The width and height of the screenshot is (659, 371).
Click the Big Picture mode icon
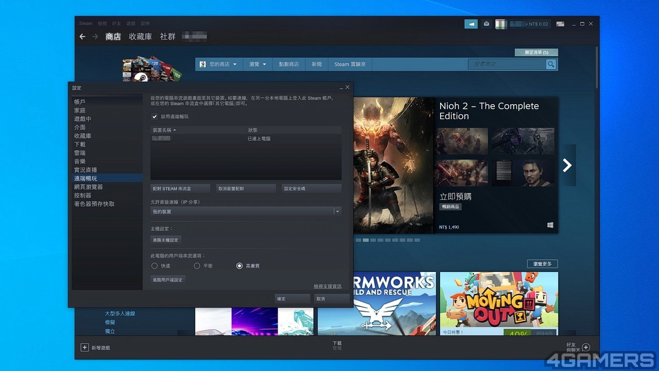(560, 24)
